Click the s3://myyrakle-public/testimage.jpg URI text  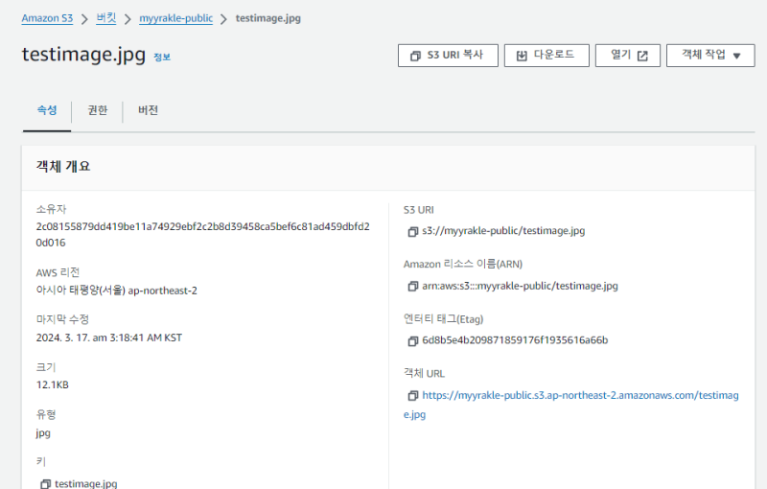(x=502, y=231)
